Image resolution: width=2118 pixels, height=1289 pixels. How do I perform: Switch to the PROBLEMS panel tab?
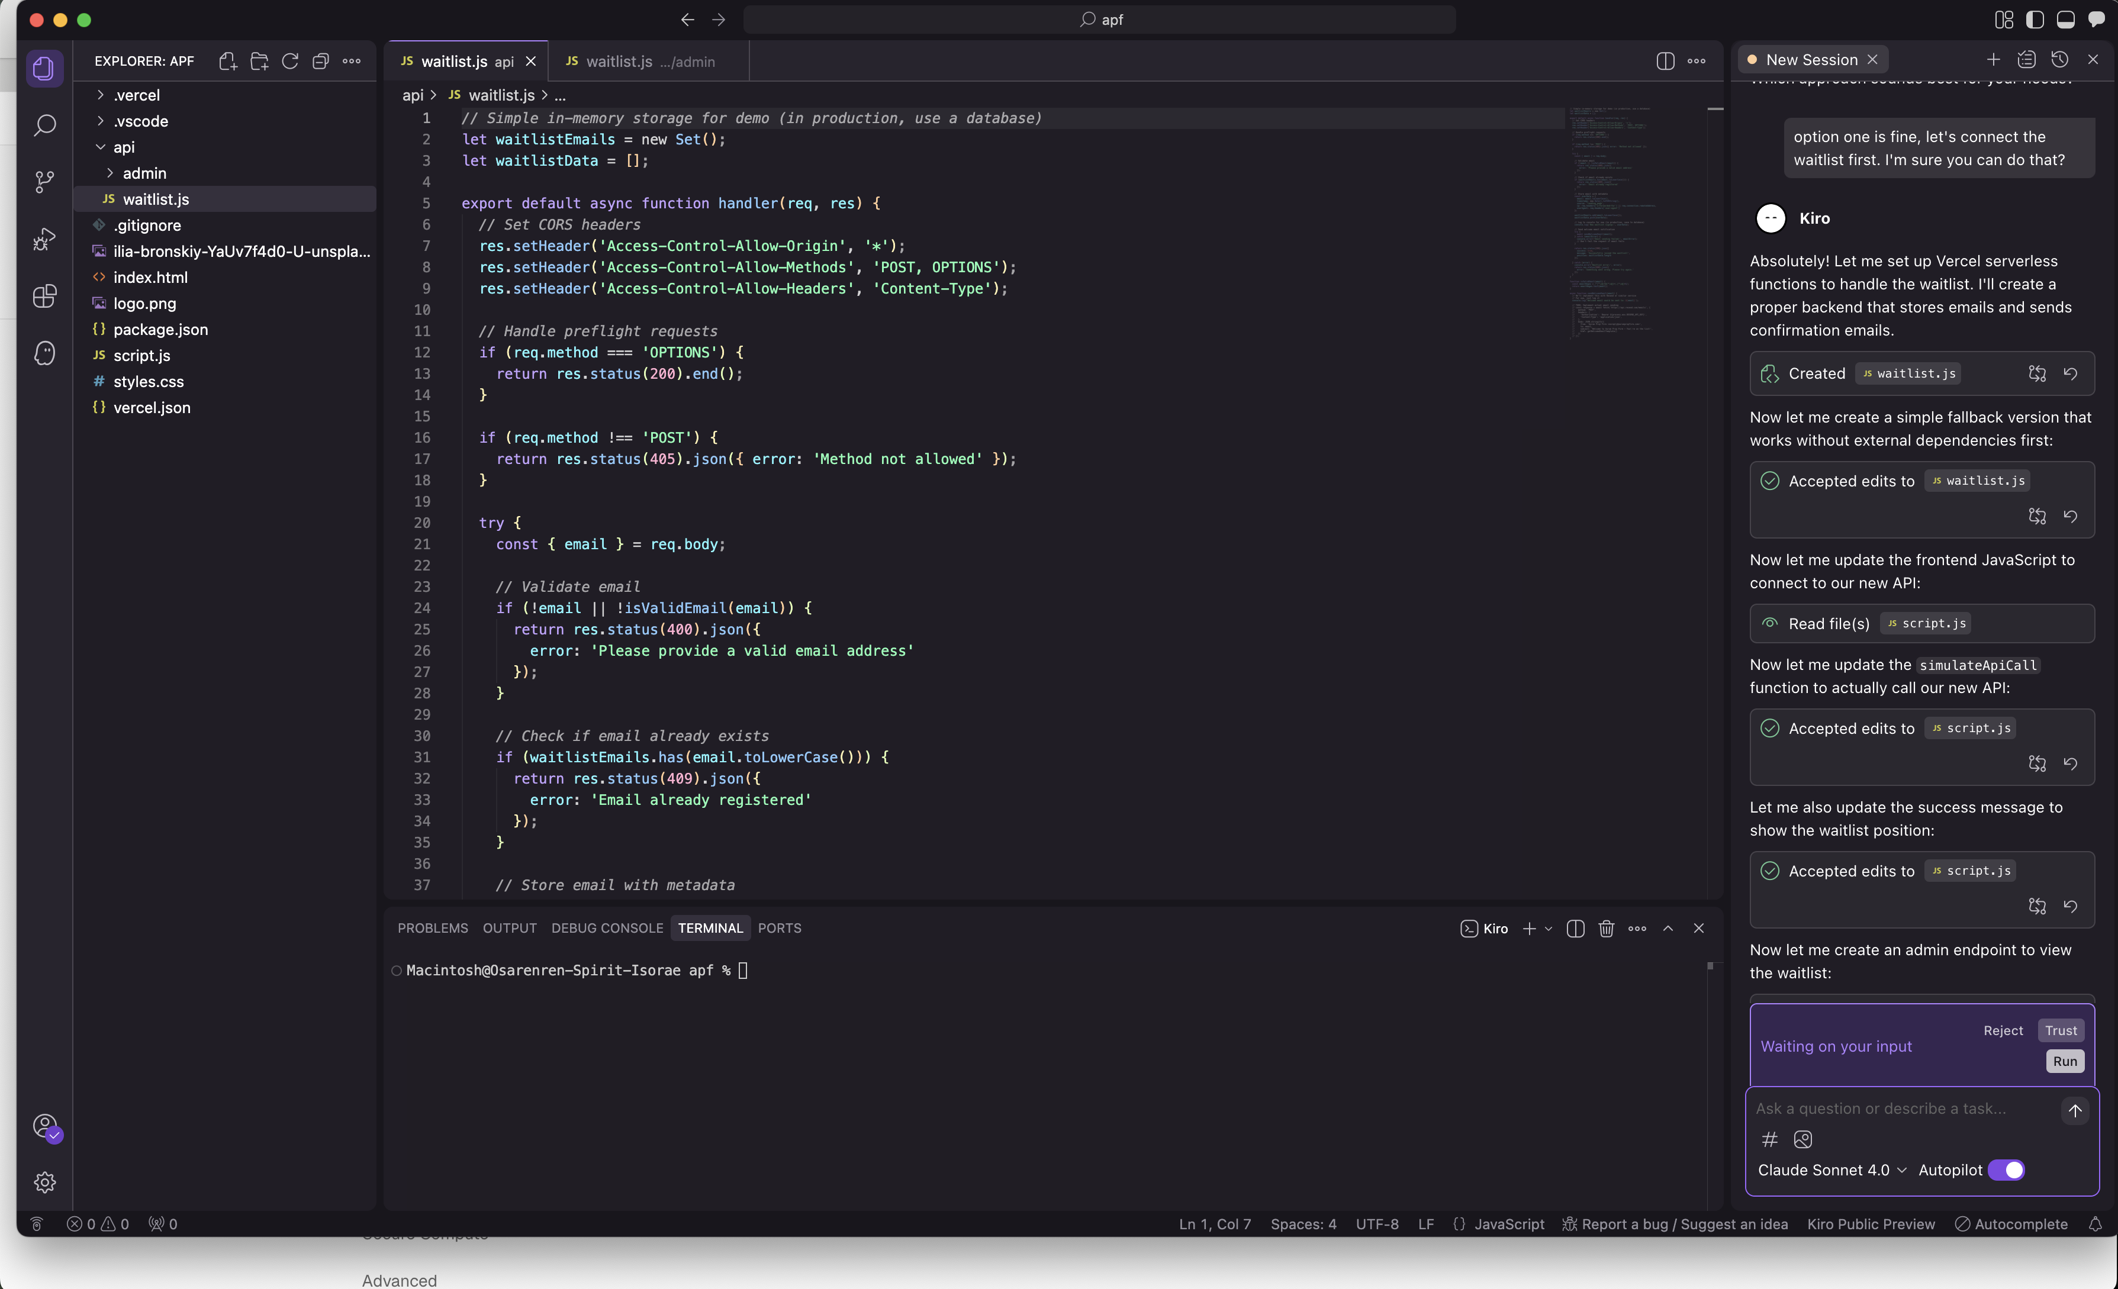click(x=432, y=928)
